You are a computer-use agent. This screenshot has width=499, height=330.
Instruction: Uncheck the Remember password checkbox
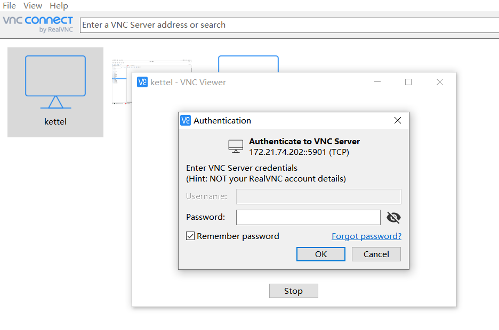[x=190, y=236]
